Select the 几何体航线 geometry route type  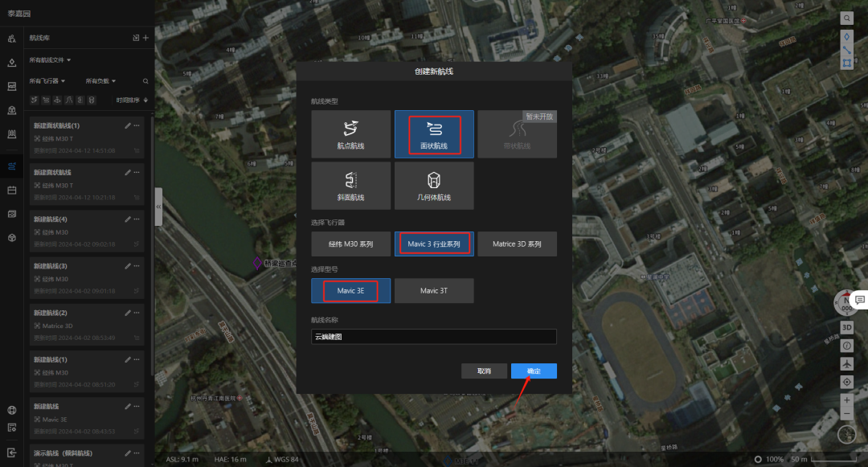(x=434, y=186)
